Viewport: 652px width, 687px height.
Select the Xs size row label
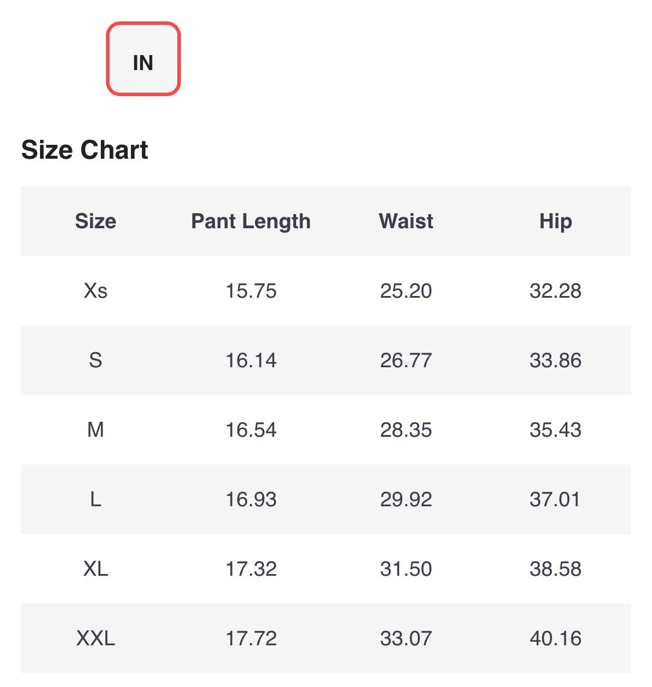(96, 291)
